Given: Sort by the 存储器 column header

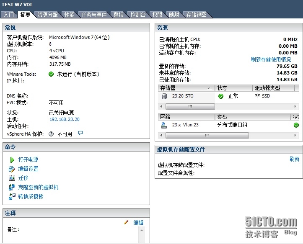Looking at the screenshot, I should [x=186, y=88].
